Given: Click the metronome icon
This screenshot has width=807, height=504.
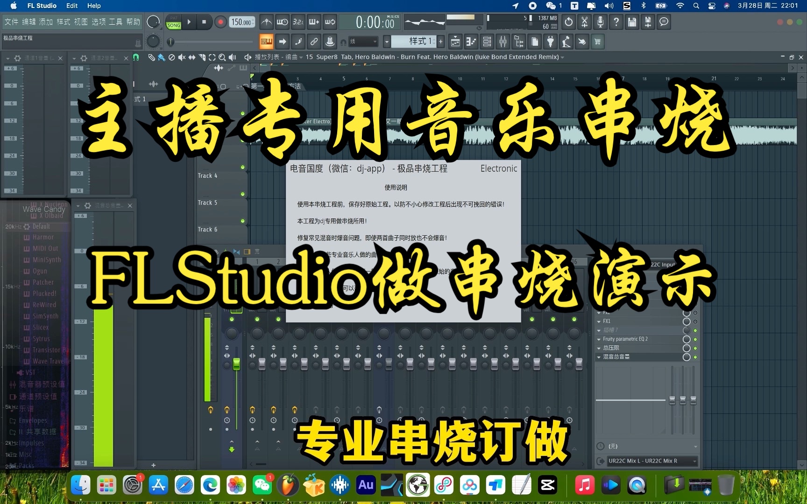Looking at the screenshot, I should [x=267, y=22].
